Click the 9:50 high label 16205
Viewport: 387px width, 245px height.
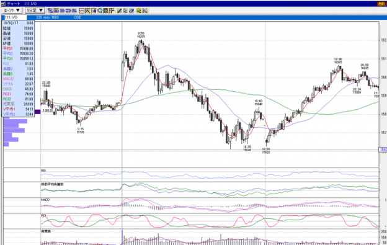click(x=141, y=37)
